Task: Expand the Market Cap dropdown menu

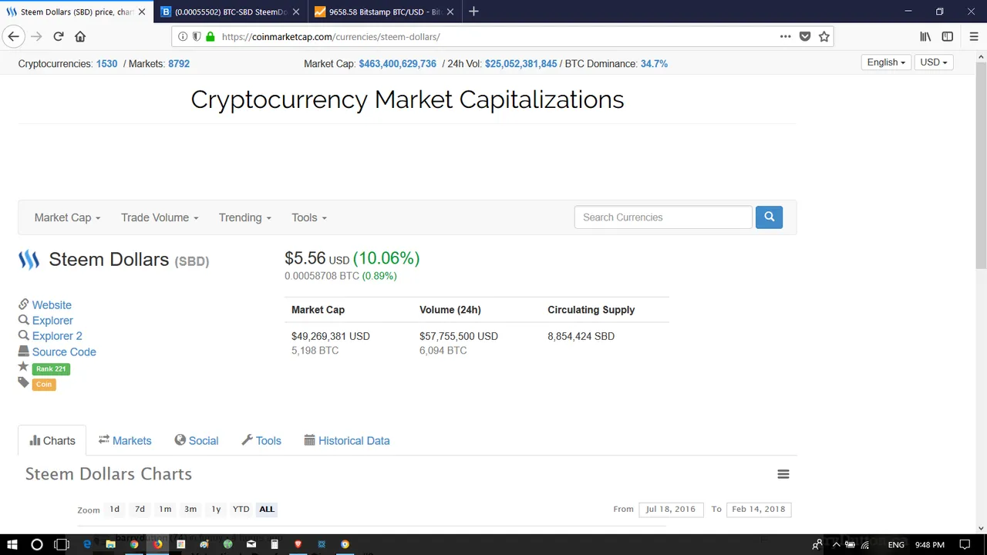Action: (67, 217)
